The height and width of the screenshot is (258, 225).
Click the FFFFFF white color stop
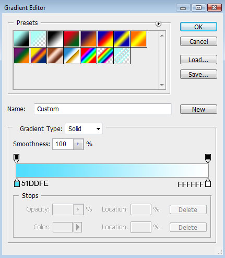pyautogui.click(x=208, y=183)
